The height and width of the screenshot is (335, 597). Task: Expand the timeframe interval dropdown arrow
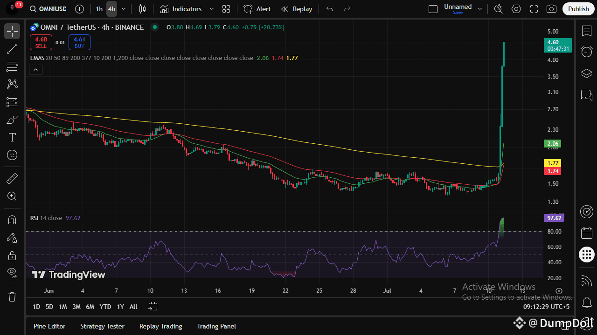[123, 9]
